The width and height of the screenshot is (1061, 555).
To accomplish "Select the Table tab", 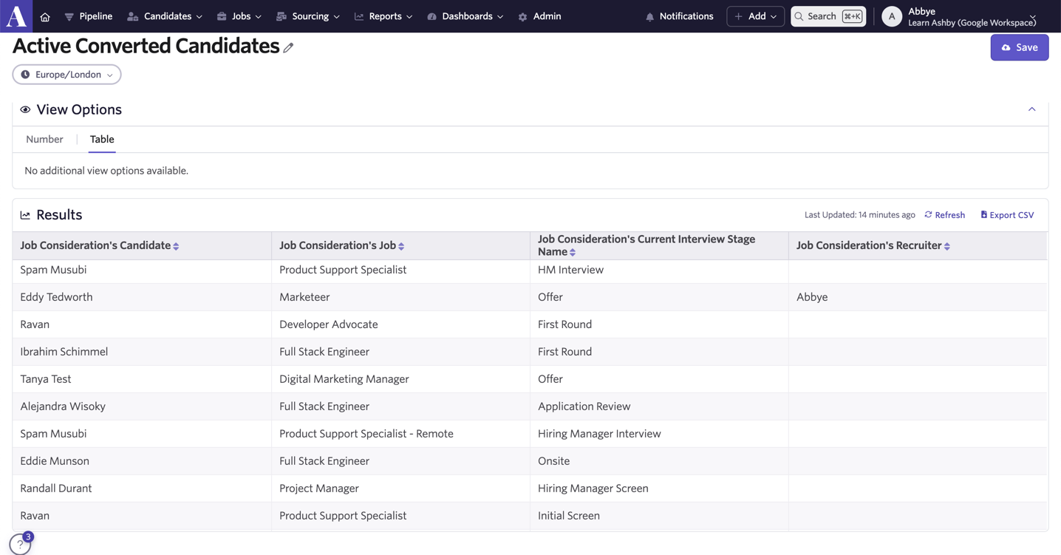I will 102,139.
